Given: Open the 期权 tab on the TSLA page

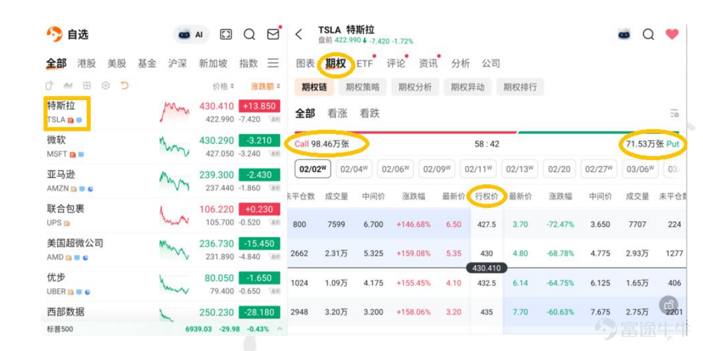Looking at the screenshot, I should pos(335,64).
